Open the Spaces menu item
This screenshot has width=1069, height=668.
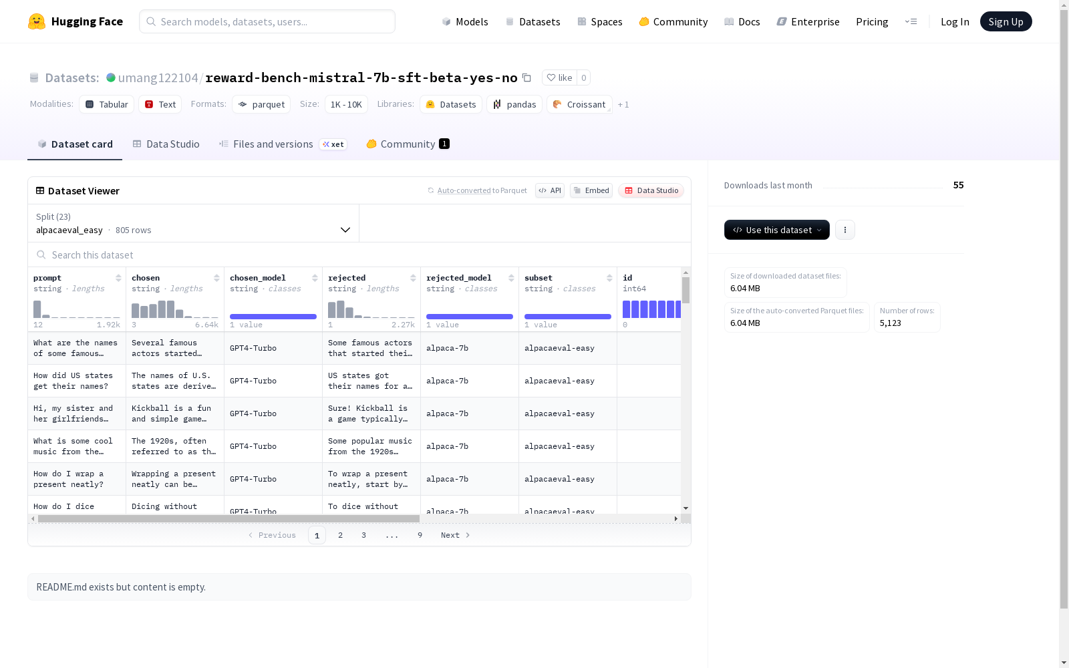(x=599, y=21)
